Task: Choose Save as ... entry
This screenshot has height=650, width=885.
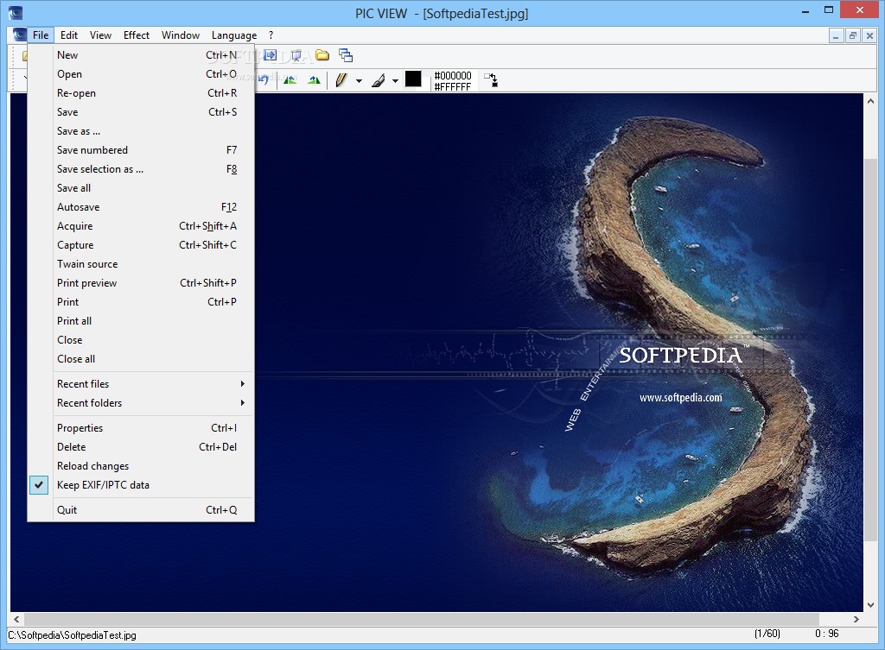Action: point(141,131)
